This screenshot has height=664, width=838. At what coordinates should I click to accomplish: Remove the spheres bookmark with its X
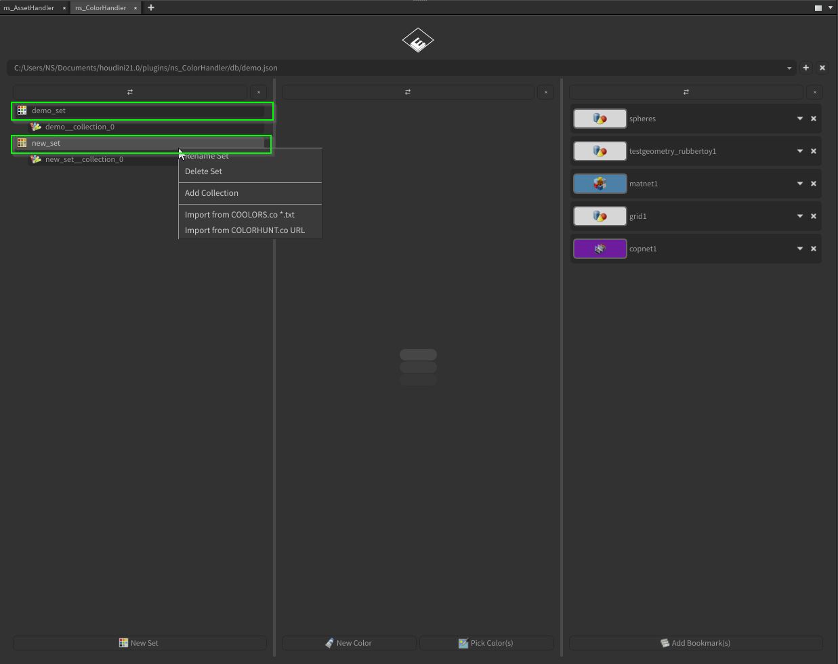coord(814,119)
